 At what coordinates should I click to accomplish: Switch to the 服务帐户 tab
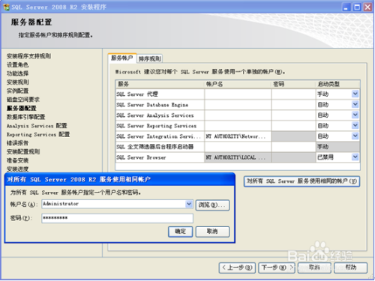click(x=122, y=58)
